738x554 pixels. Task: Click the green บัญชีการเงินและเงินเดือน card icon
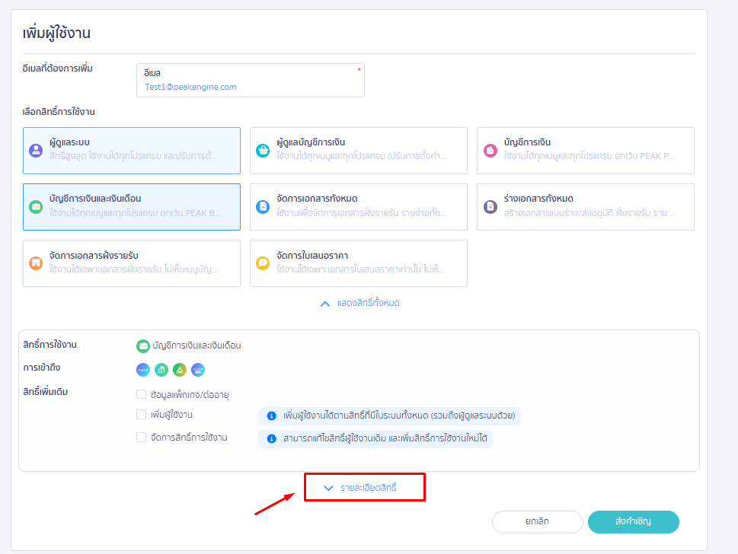[35, 206]
